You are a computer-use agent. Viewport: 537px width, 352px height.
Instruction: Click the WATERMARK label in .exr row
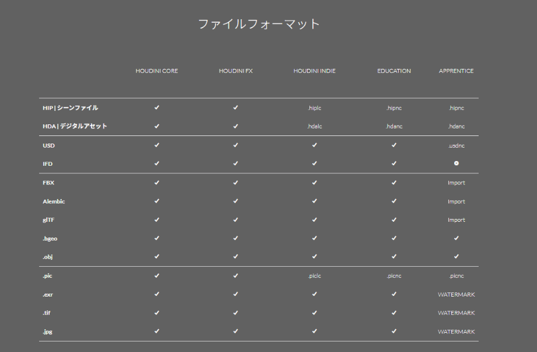[456, 295]
